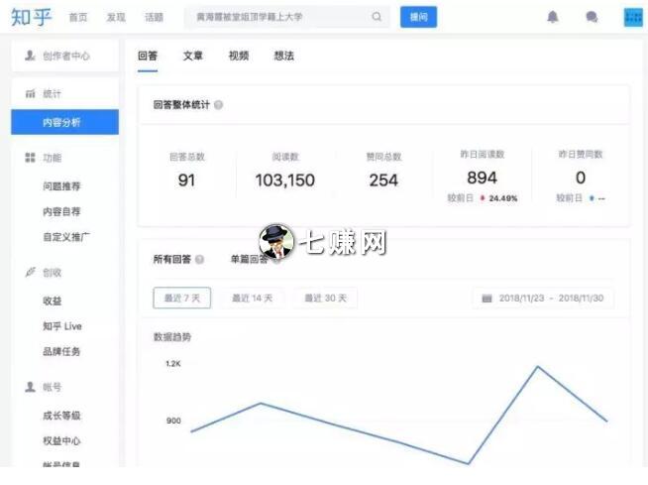Click the user avatar in the header
This screenshot has height=485, width=648.
pyautogui.click(x=633, y=17)
